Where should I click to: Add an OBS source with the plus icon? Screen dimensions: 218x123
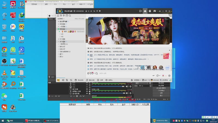pos(71,96)
